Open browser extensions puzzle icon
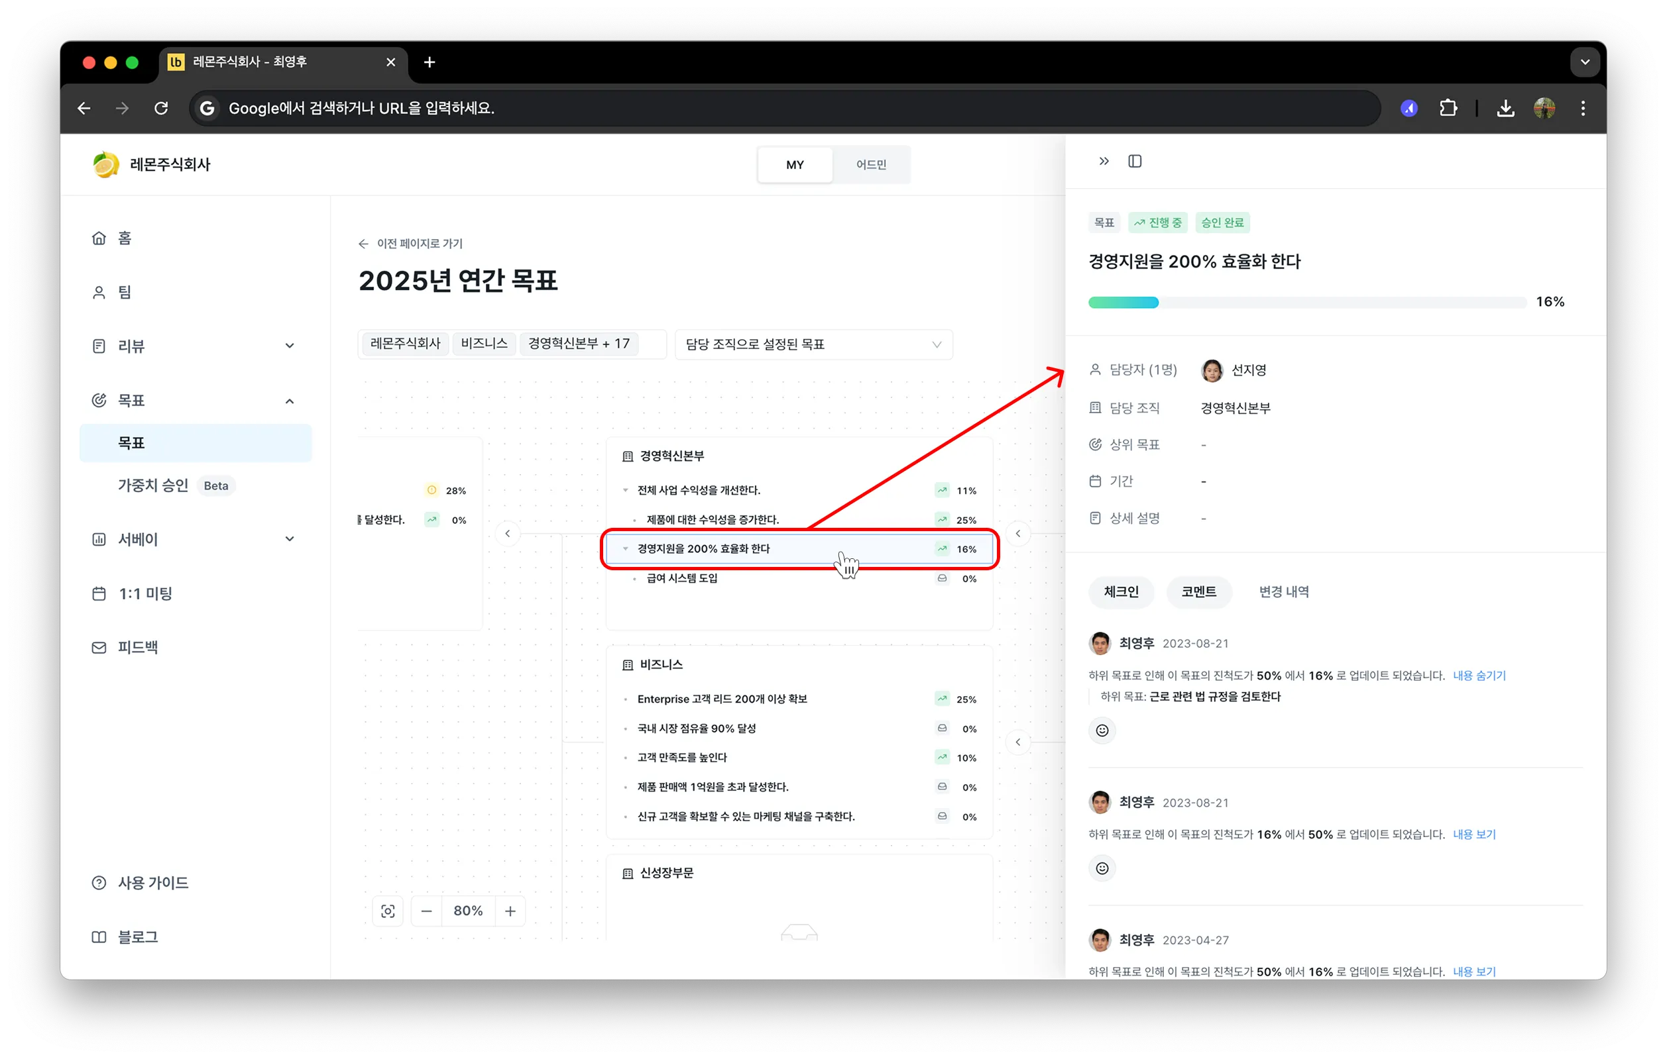The image size is (1667, 1059). [1448, 109]
